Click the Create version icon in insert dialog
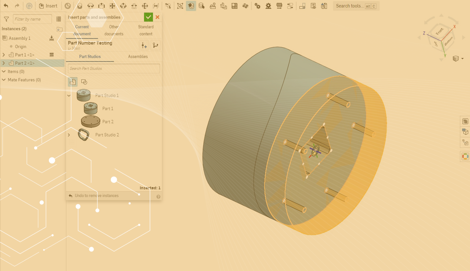Image resolution: width=470 pixels, height=271 pixels. click(144, 46)
